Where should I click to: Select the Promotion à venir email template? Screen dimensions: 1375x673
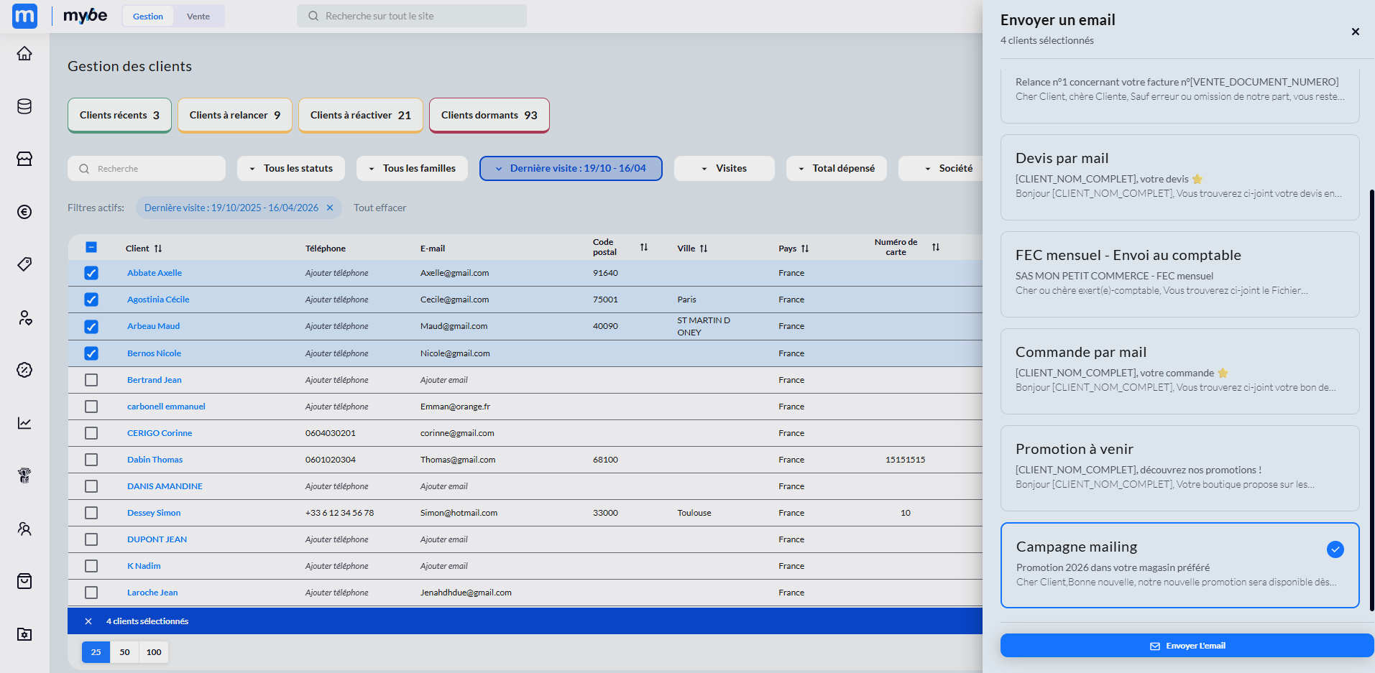click(x=1180, y=468)
